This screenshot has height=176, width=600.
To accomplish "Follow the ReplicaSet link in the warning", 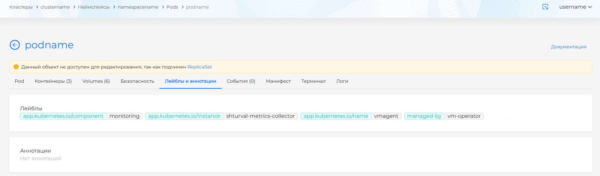I will [199, 67].
